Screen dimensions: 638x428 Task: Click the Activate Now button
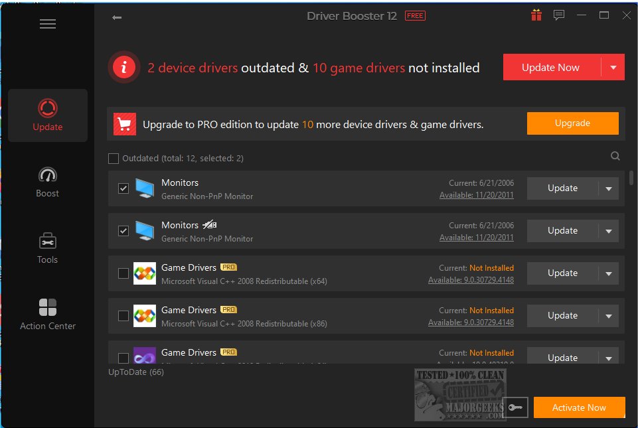579,407
